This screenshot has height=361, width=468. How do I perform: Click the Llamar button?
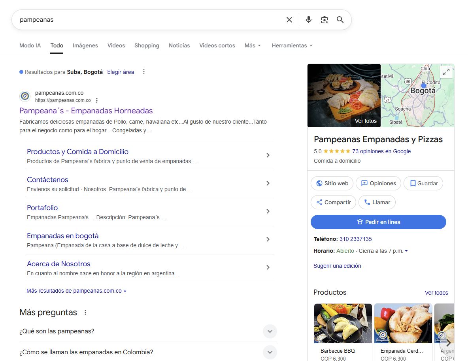(377, 202)
